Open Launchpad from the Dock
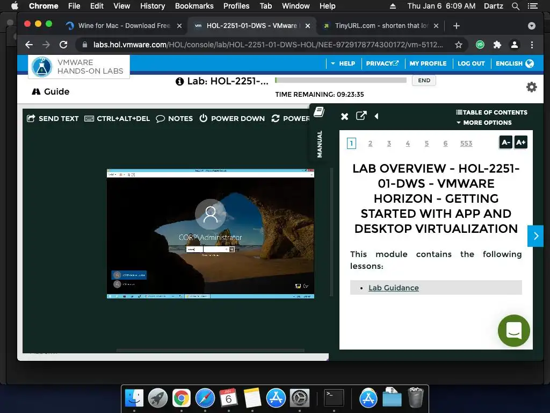 (x=158, y=398)
